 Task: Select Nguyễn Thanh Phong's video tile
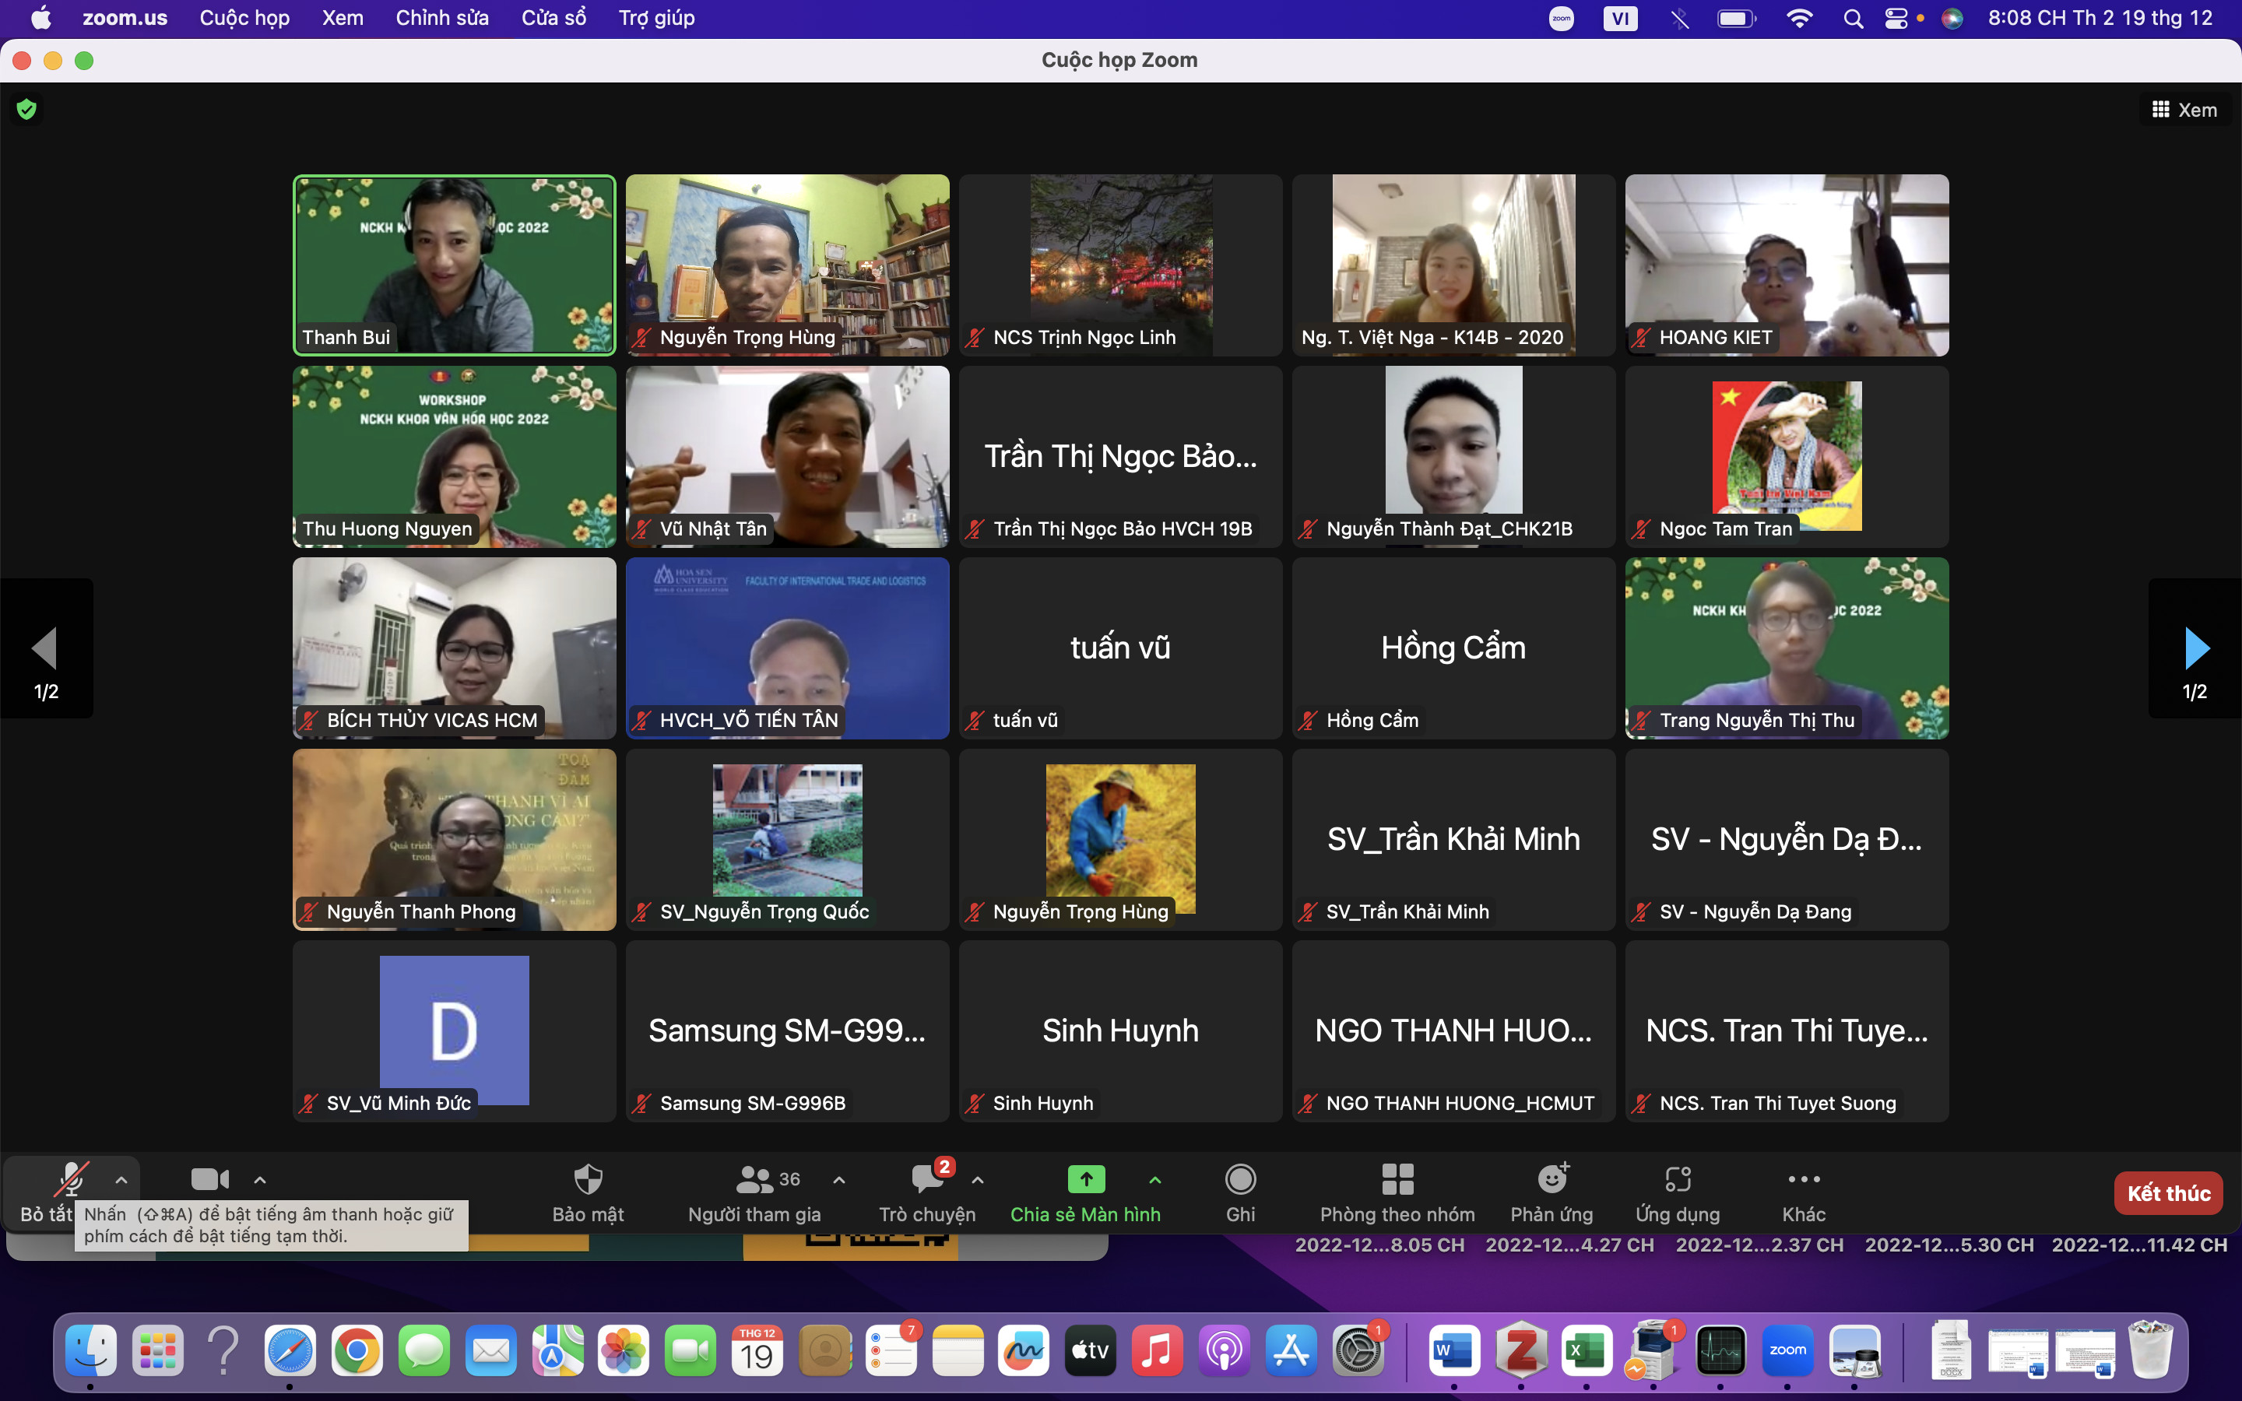tap(454, 840)
